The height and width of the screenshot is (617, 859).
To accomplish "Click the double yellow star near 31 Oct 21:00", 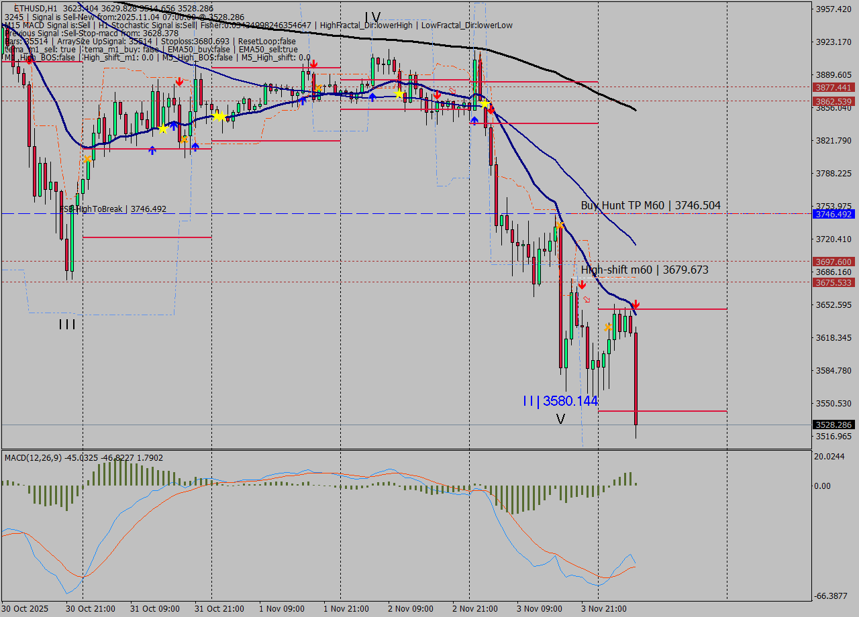I will tap(219, 116).
